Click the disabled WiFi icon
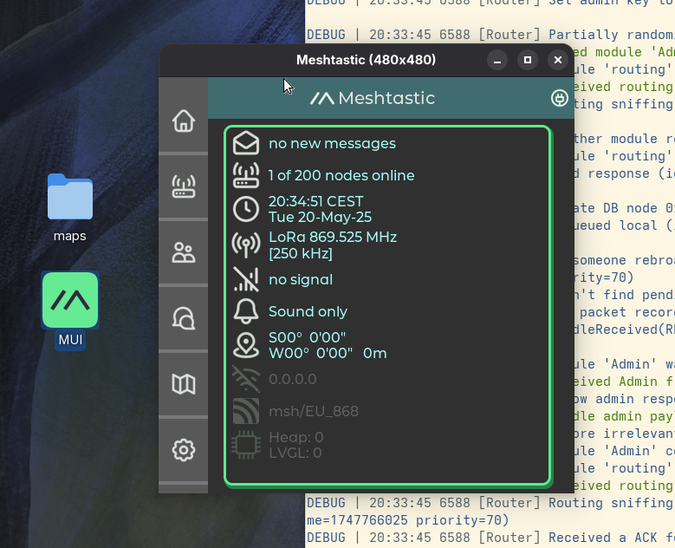 (x=246, y=379)
